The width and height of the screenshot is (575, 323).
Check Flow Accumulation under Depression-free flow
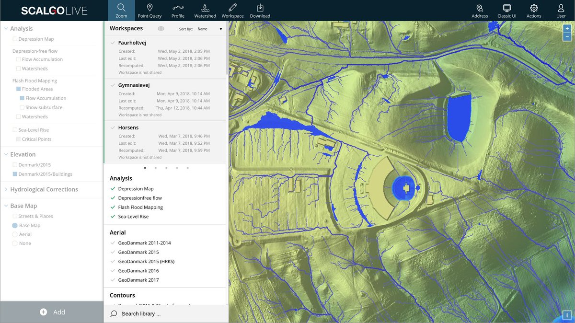coord(18,59)
